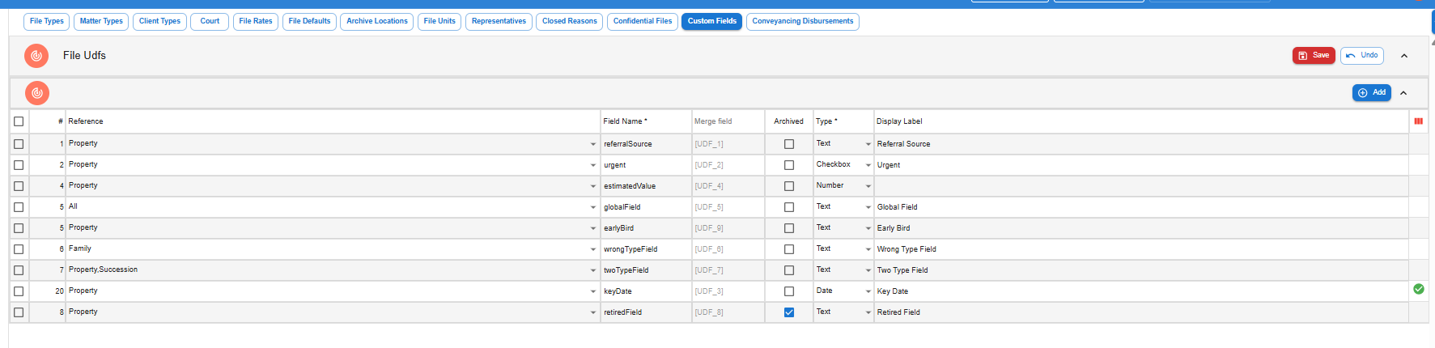This screenshot has width=1435, height=348.
Task: Toggle Archived checkbox for referralSource
Action: (x=789, y=144)
